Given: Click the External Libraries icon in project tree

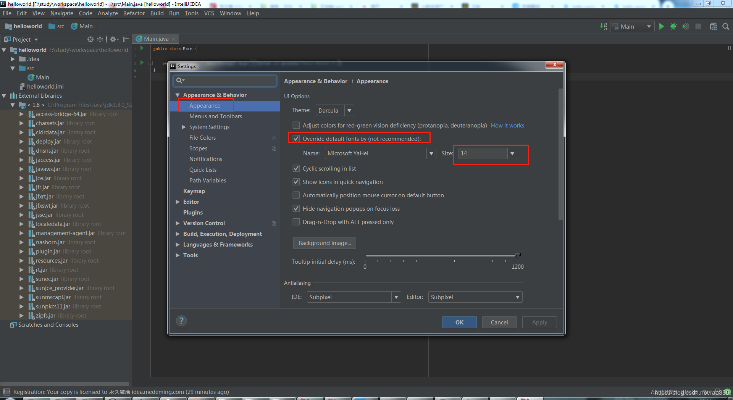Looking at the screenshot, I should coord(13,96).
